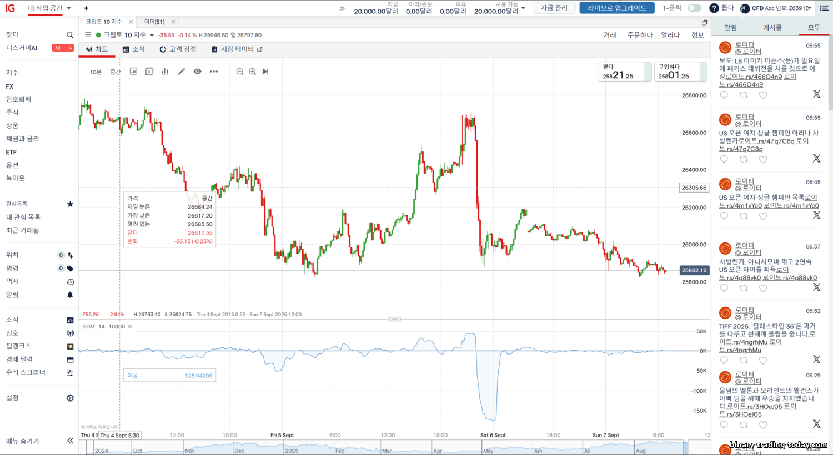Screen dimensions: 833x455
Task: Switch to the 고객 감정 tab
Action: click(178, 49)
